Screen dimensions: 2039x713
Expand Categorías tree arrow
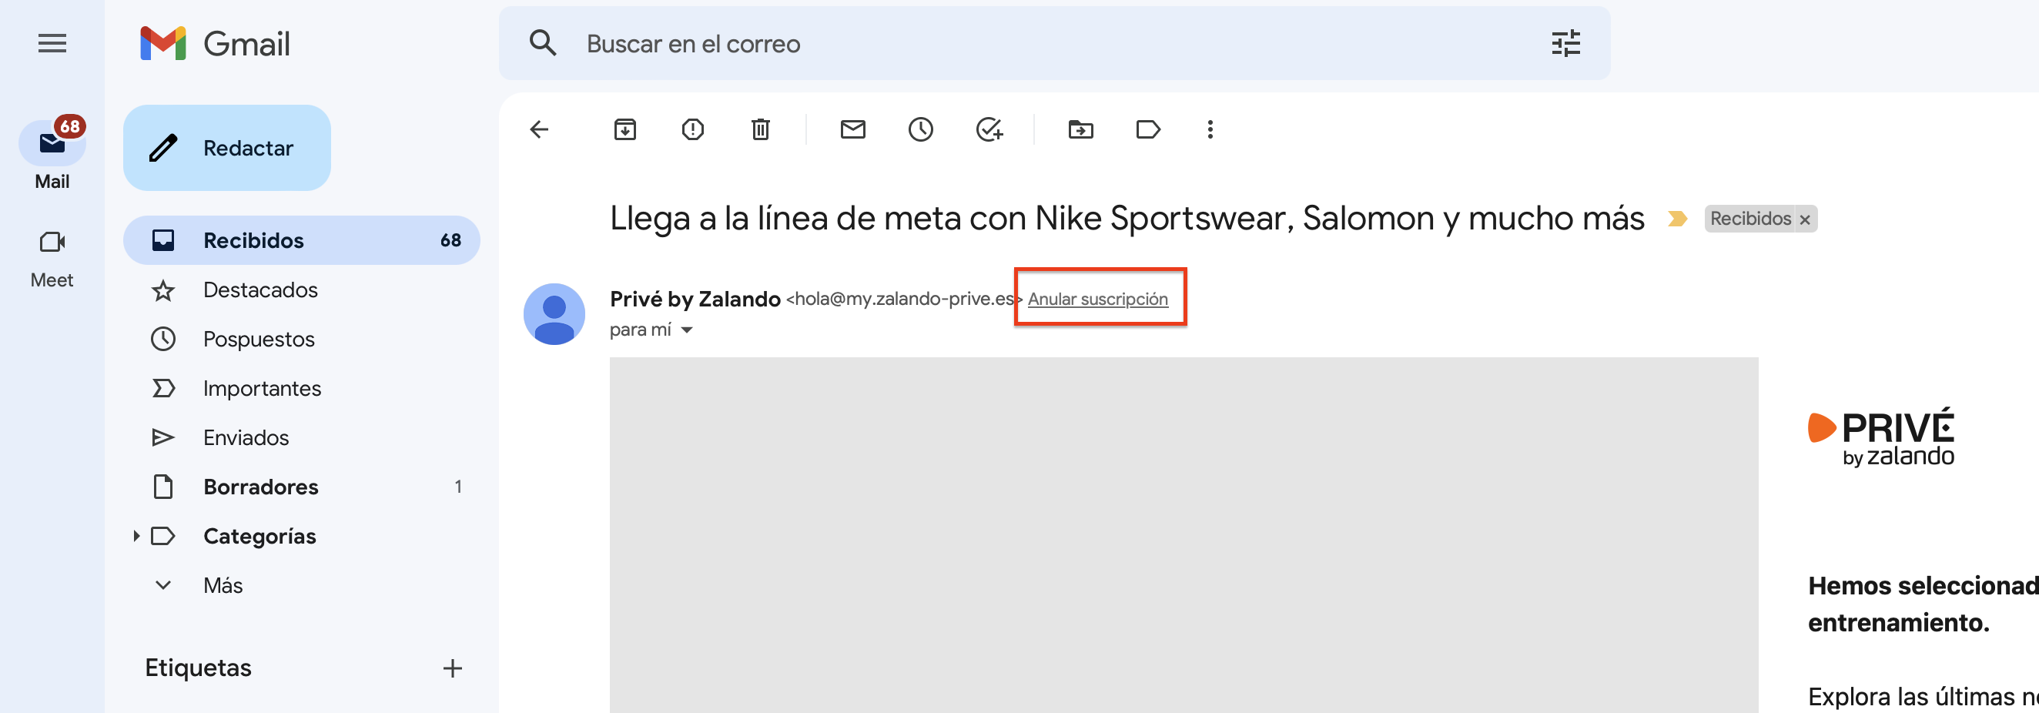coord(136,537)
